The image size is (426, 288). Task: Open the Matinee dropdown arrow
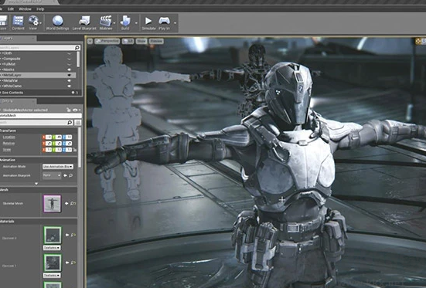coord(114,23)
